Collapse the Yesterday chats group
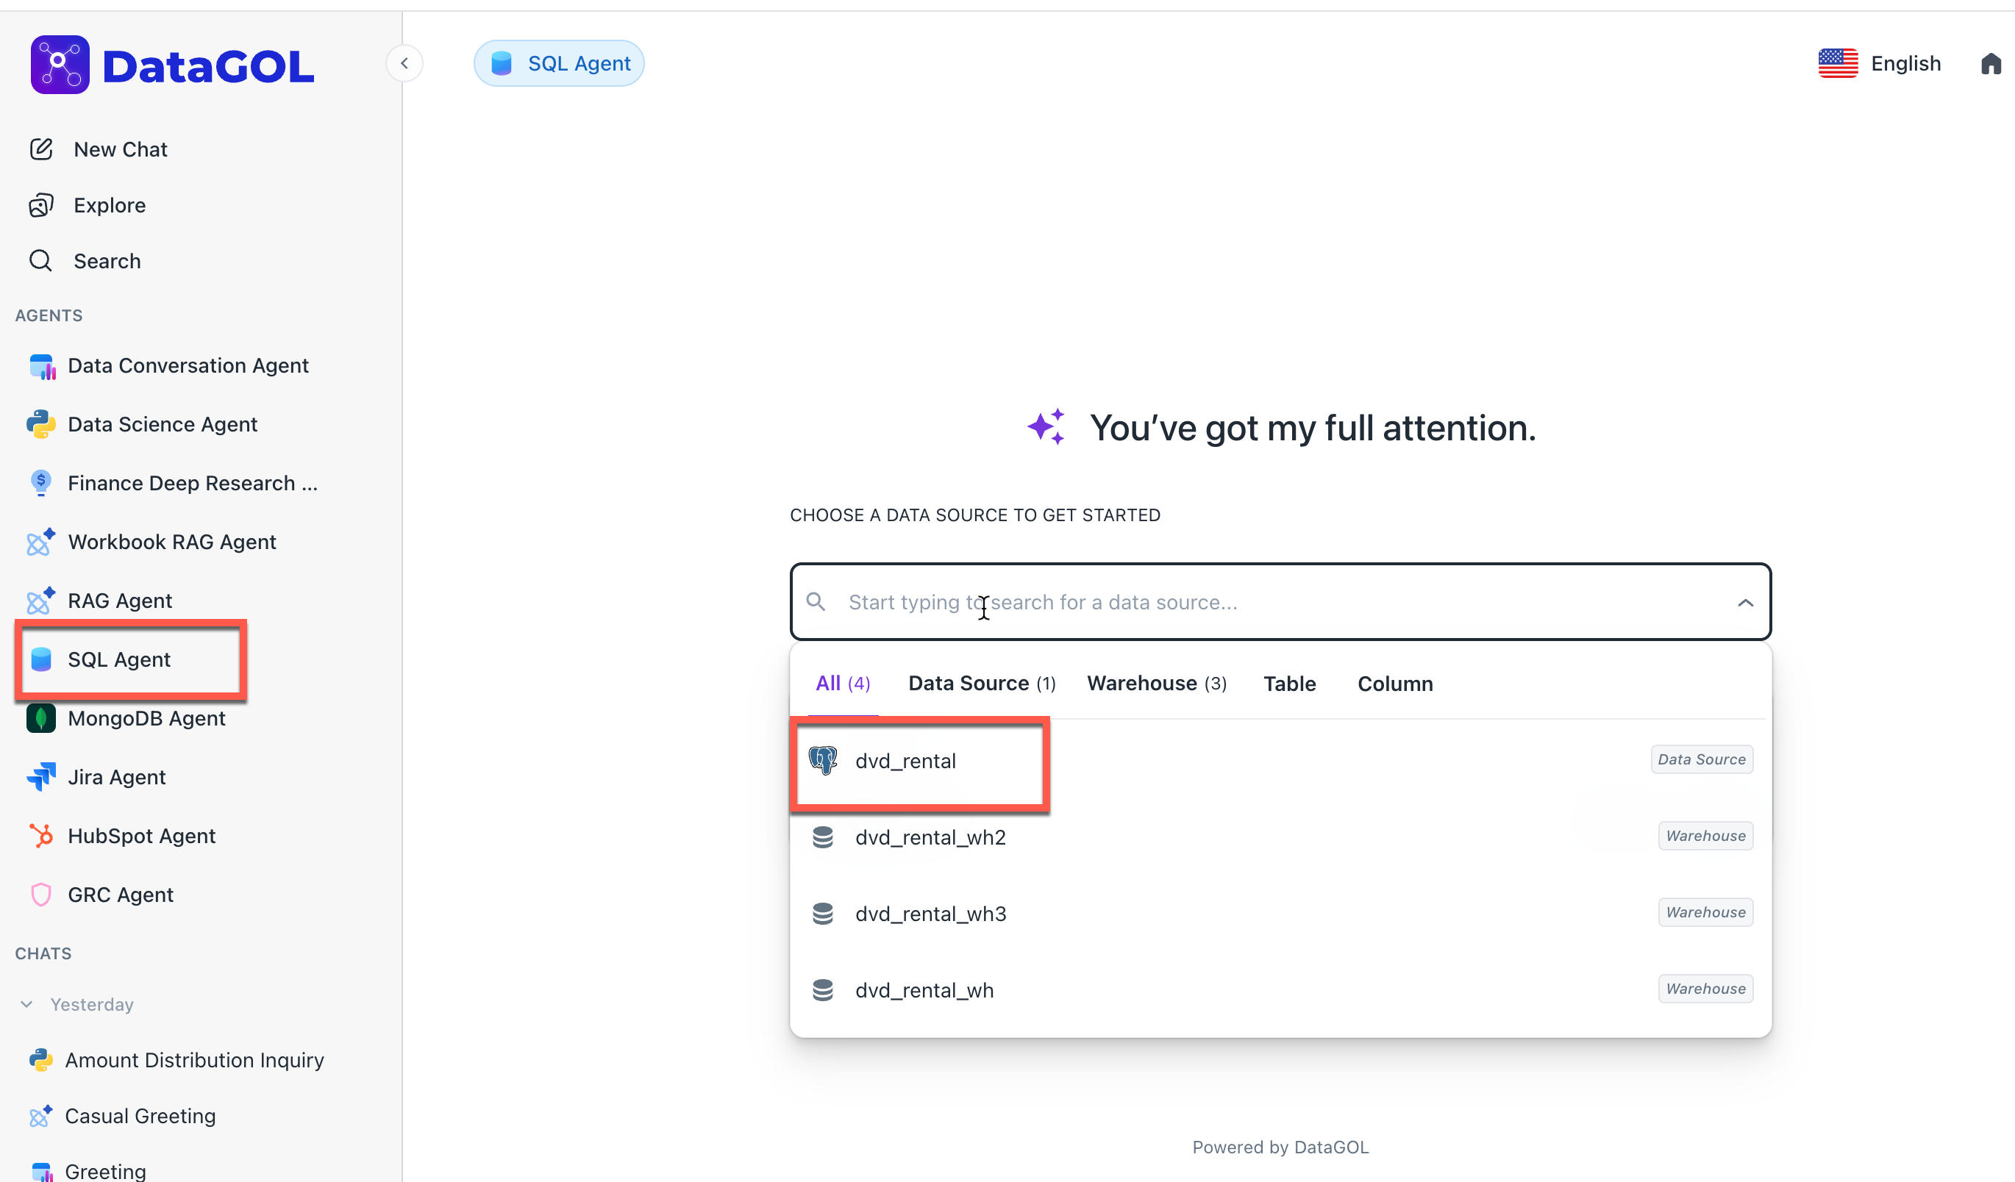Viewport: 2015px width, 1182px height. tap(26, 1005)
